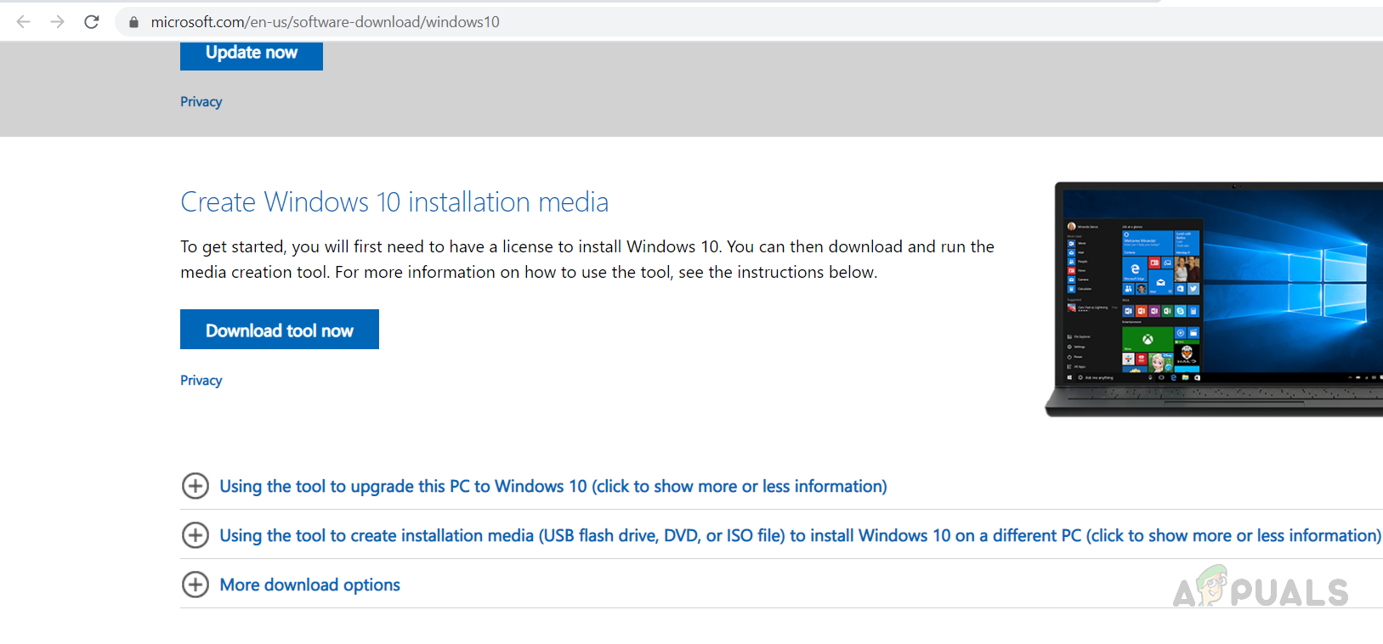Open Privacy link below Update now
Viewport: 1383px width, 644px height.
click(201, 102)
